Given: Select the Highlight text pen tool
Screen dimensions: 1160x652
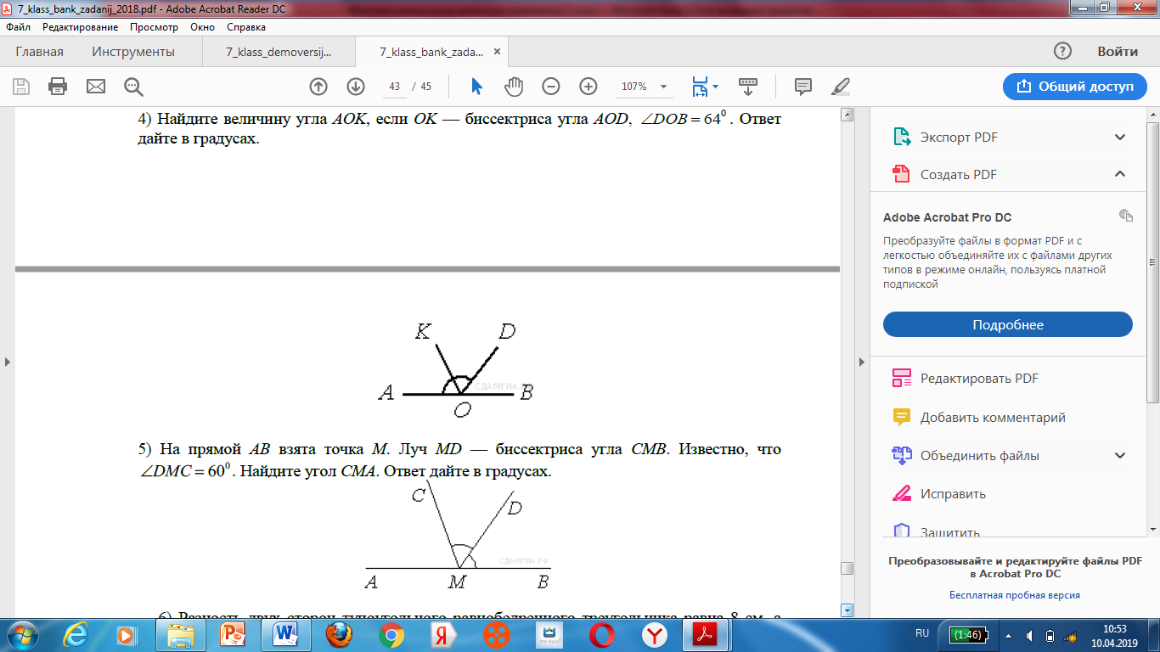Looking at the screenshot, I should tap(840, 87).
